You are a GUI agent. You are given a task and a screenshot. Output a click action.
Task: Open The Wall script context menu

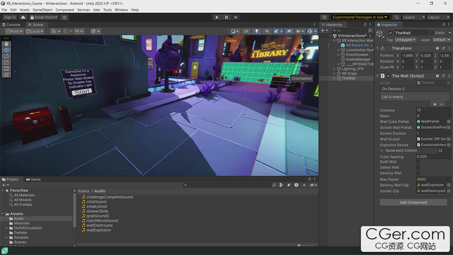(x=449, y=76)
